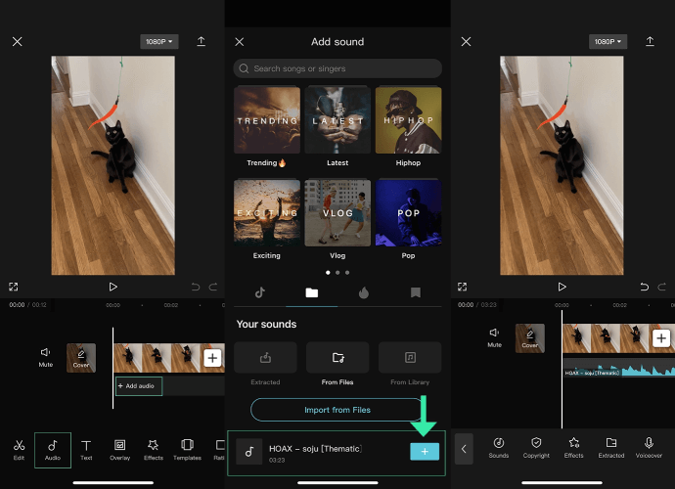Viewport: 675px width, 489px height.
Task: Open the 1080P resolution dropdown in left editor
Action: tap(158, 41)
